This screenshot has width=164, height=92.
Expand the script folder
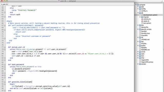coord(138,52)
